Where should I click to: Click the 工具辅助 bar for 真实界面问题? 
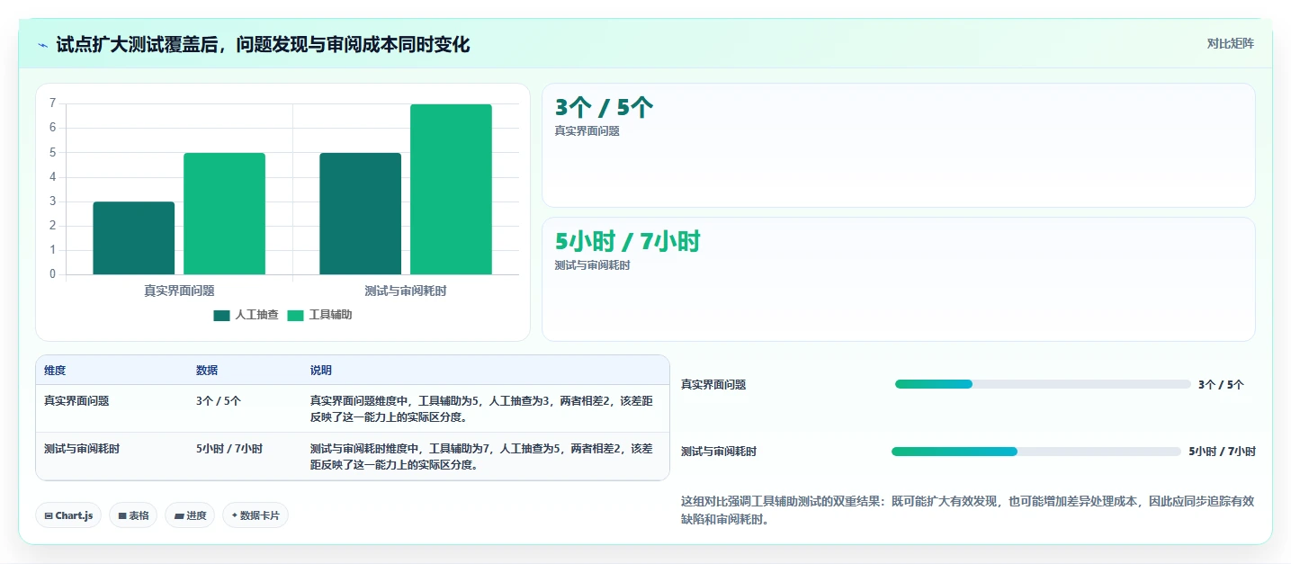coord(225,214)
